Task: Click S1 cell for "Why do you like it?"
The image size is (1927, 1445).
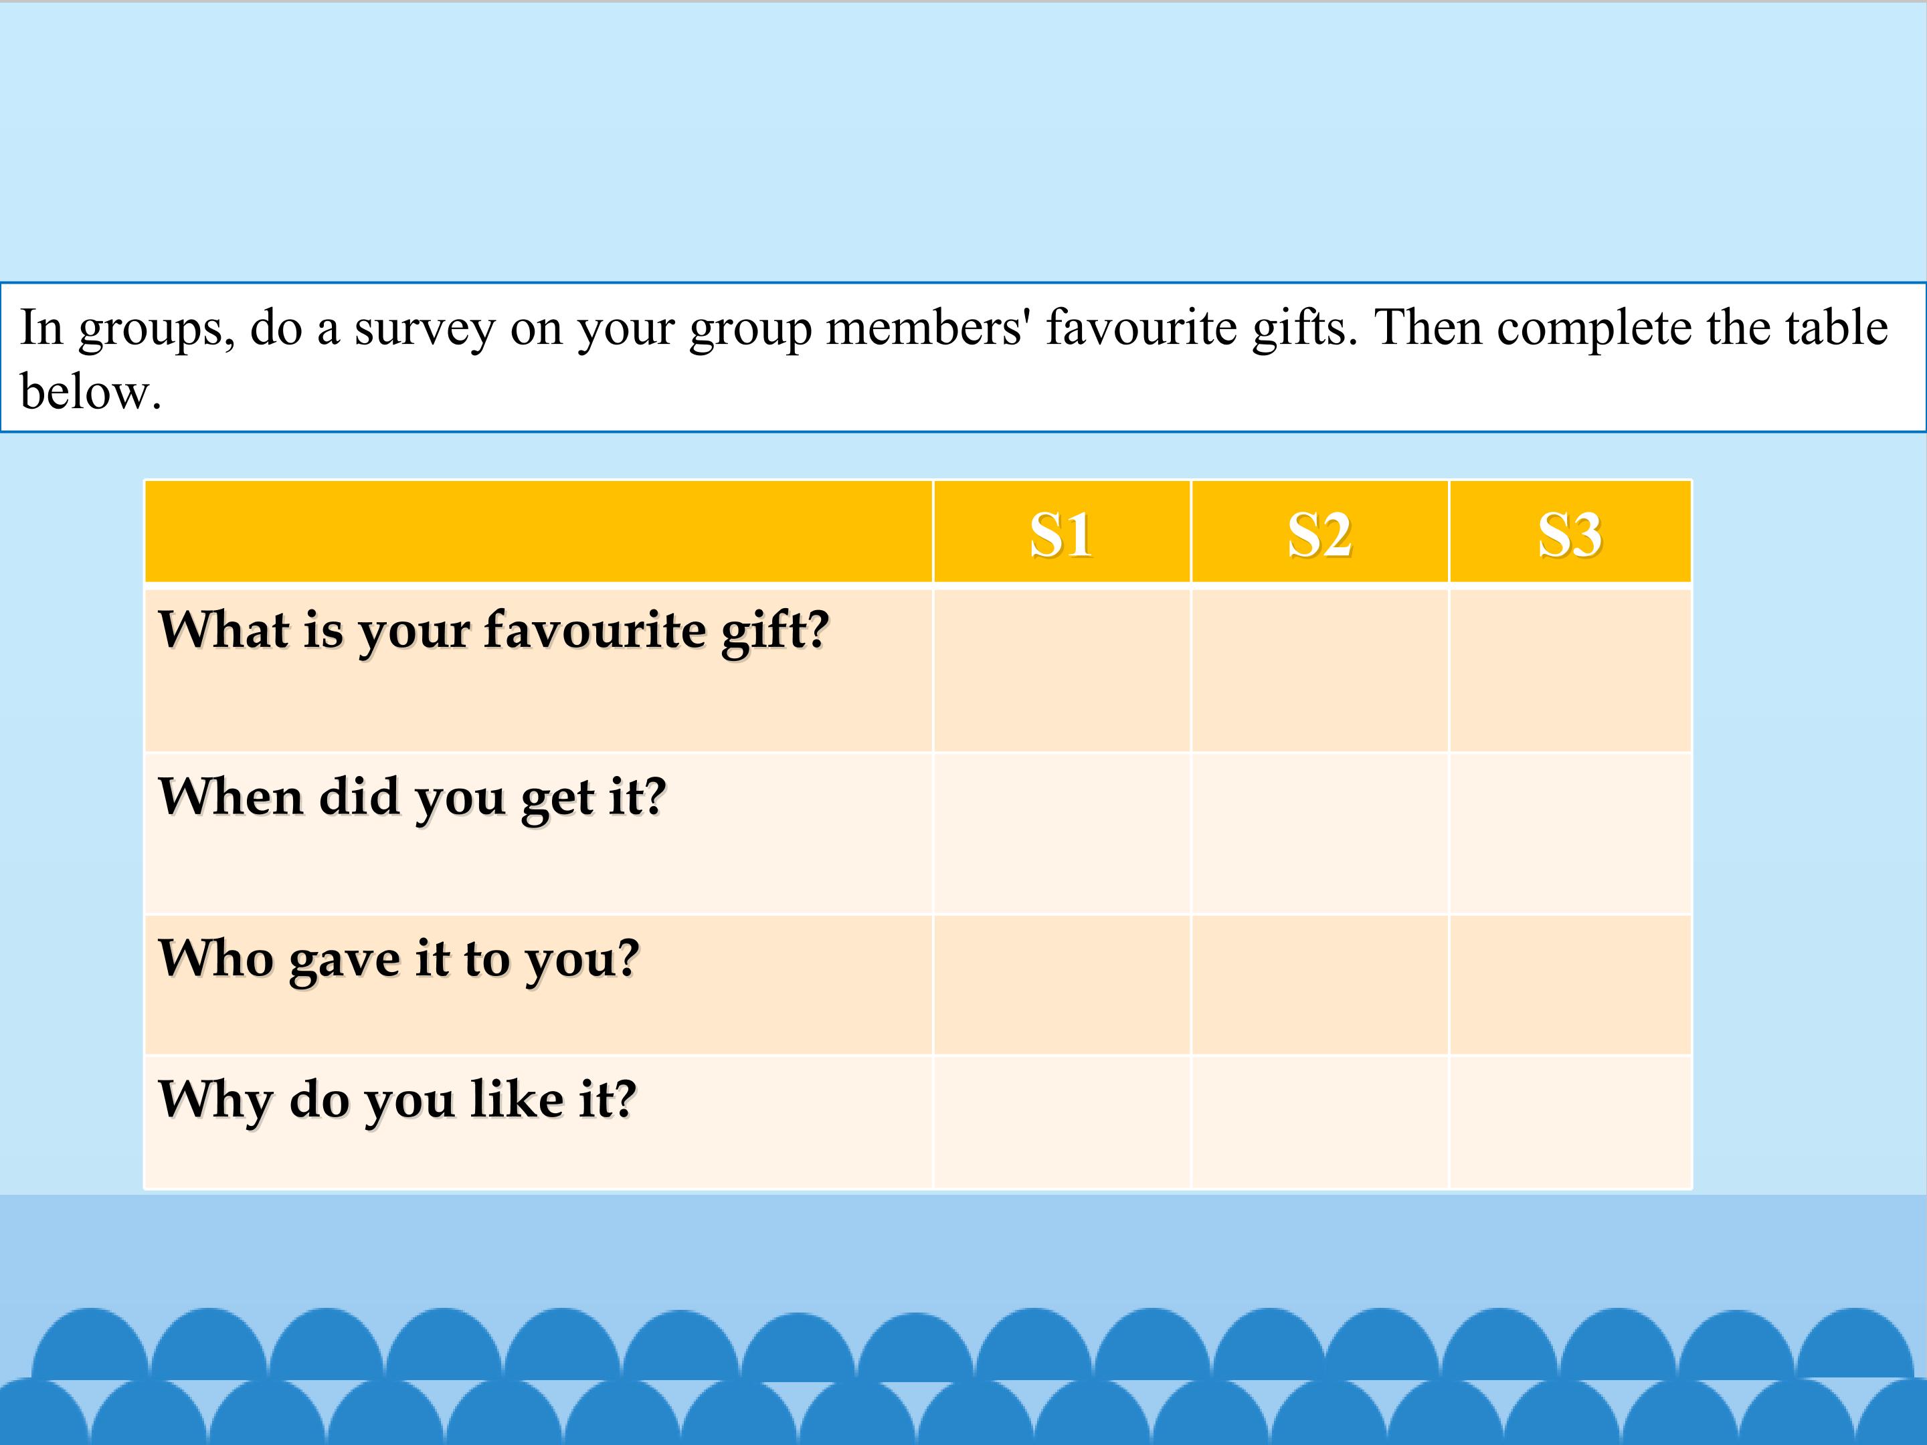Action: (x=1061, y=1122)
